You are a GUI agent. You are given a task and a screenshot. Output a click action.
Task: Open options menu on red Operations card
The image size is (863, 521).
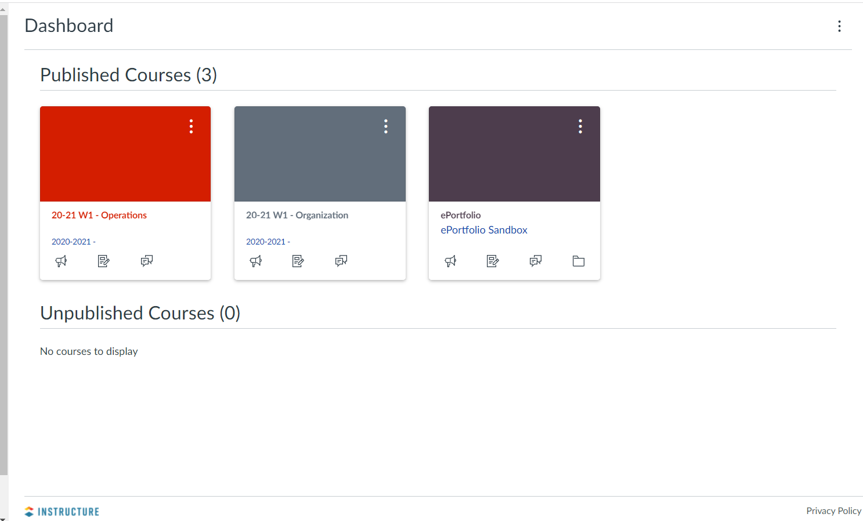(191, 127)
